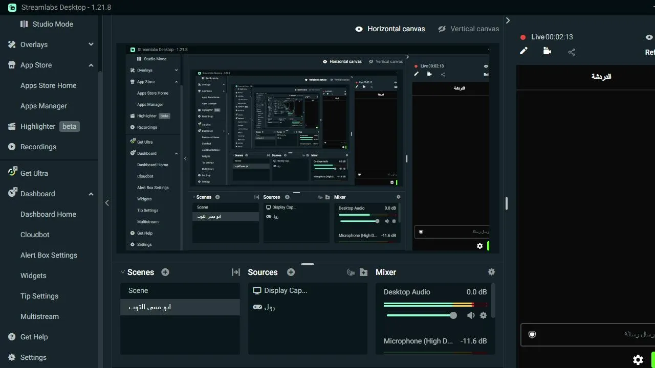
Task: Open chat settings gear icon
Action: coord(638,360)
